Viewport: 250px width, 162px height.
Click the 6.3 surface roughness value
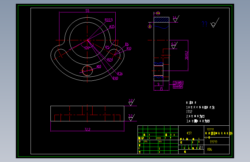click(174, 44)
